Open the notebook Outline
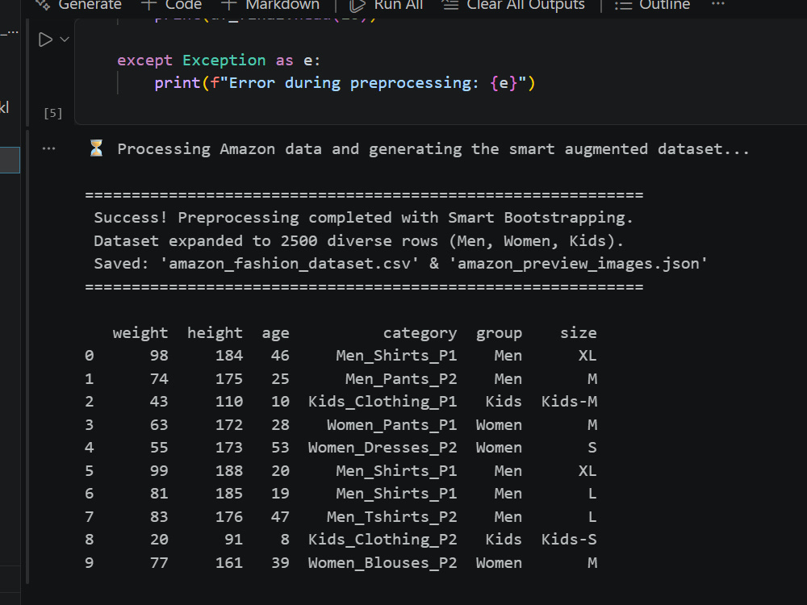The image size is (807, 605). [652, 5]
